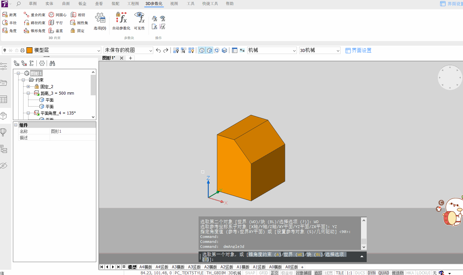Select the 世界 (WC) command option
This screenshot has height=275, width=463.
click(294, 254)
